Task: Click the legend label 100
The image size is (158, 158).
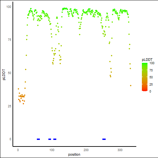Action: click(x=152, y=63)
